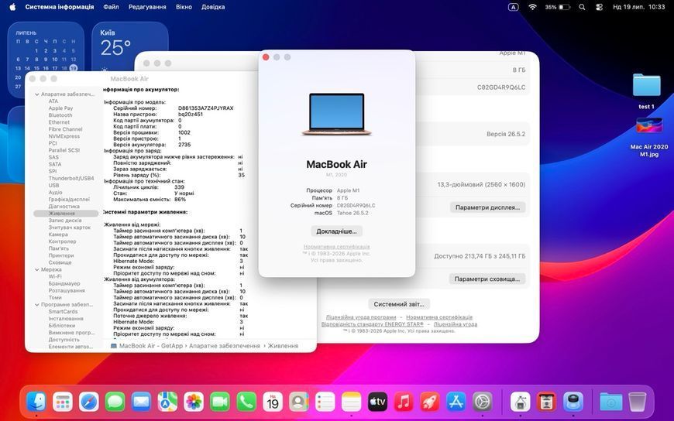Open the Downloads folder in Dock
This screenshot has width=674, height=421.
pyautogui.click(x=610, y=402)
